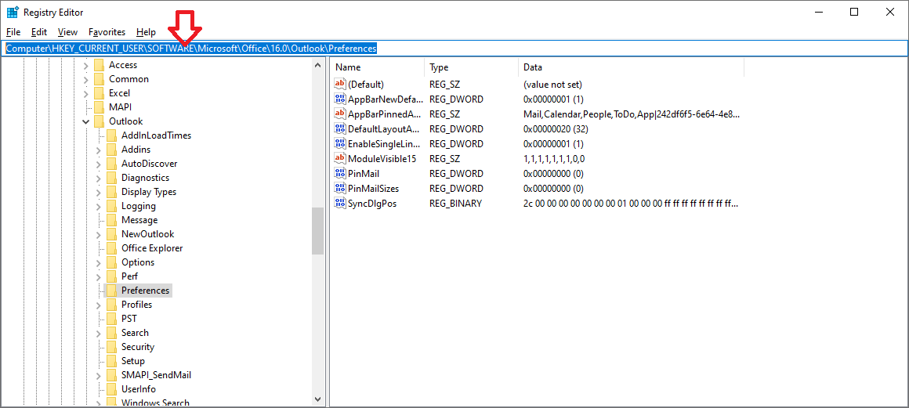The width and height of the screenshot is (909, 408).
Task: Expand the Addins key
Action: pos(99,150)
